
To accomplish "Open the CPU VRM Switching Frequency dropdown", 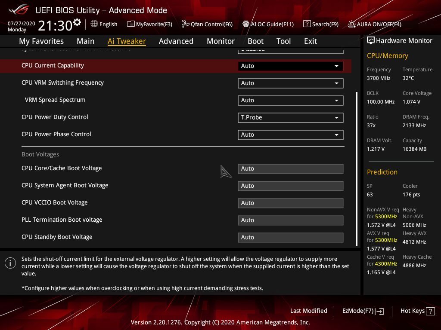I will click(x=290, y=83).
